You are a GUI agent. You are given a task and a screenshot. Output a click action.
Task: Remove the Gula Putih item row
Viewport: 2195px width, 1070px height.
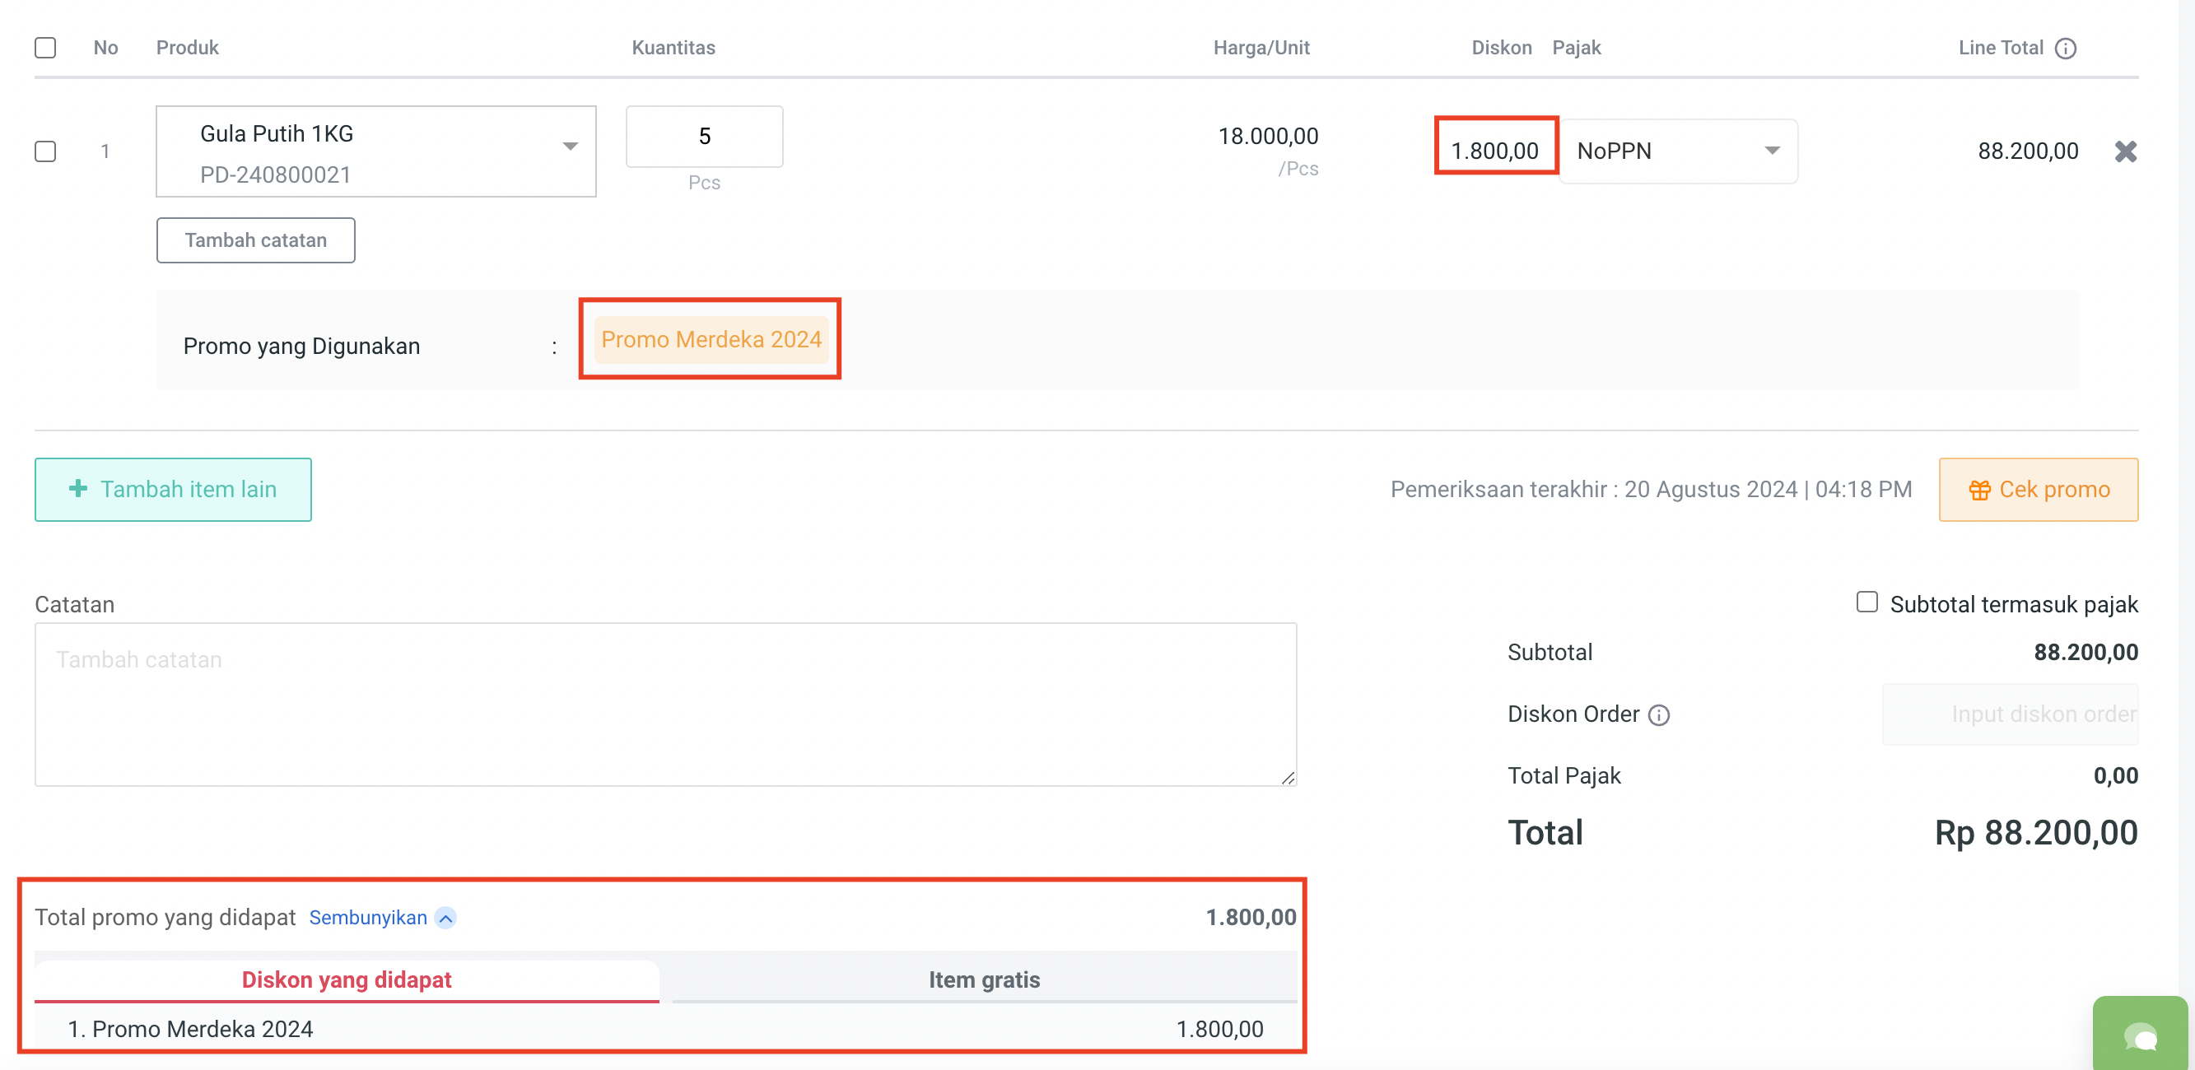click(x=2125, y=151)
